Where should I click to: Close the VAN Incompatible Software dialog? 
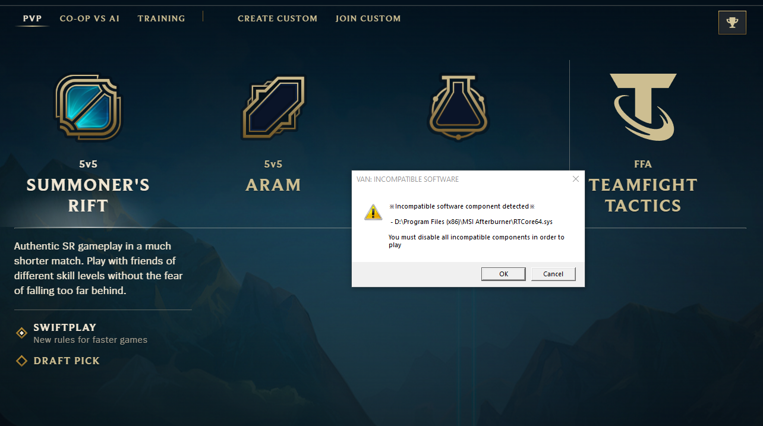click(x=575, y=179)
